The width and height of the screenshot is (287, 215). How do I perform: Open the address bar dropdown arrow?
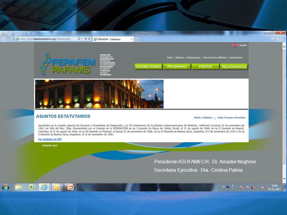point(82,39)
